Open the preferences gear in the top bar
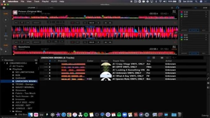This screenshot has width=210, height=118. [x=172, y=8]
